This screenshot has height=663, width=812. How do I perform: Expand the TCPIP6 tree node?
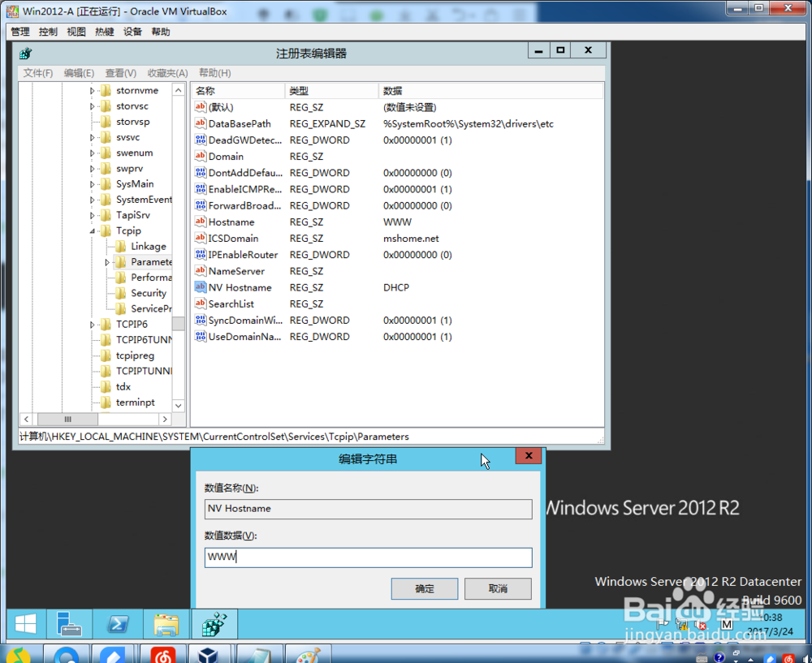[x=93, y=325]
